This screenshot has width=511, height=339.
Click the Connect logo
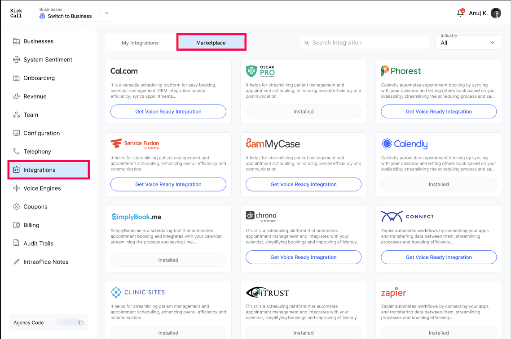coord(407,216)
